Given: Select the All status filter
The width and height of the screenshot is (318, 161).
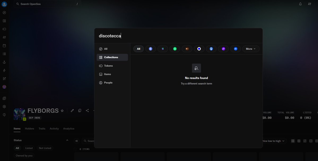Looking at the screenshot, I should coord(18,148).
